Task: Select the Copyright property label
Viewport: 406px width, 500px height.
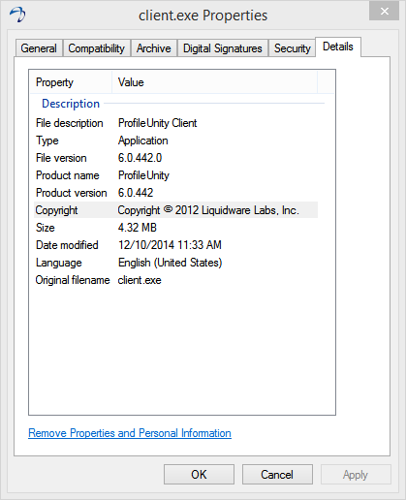Action: click(x=56, y=210)
